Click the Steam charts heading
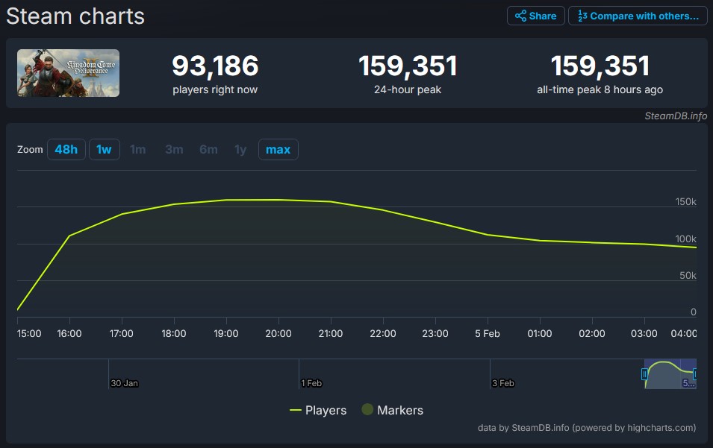The height and width of the screenshot is (448, 713). pyautogui.click(x=75, y=16)
